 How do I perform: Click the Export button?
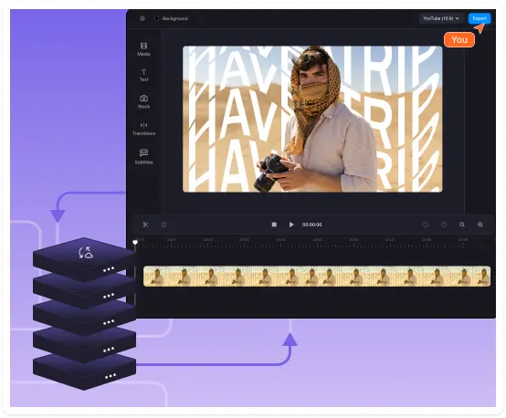click(480, 18)
